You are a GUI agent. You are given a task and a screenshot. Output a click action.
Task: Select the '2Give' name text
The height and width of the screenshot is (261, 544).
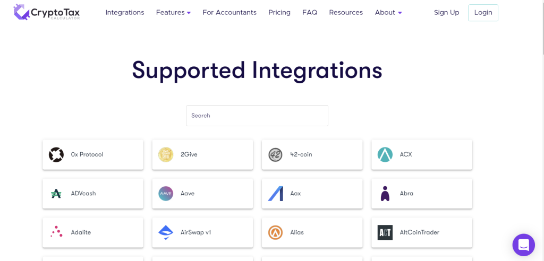(x=189, y=154)
